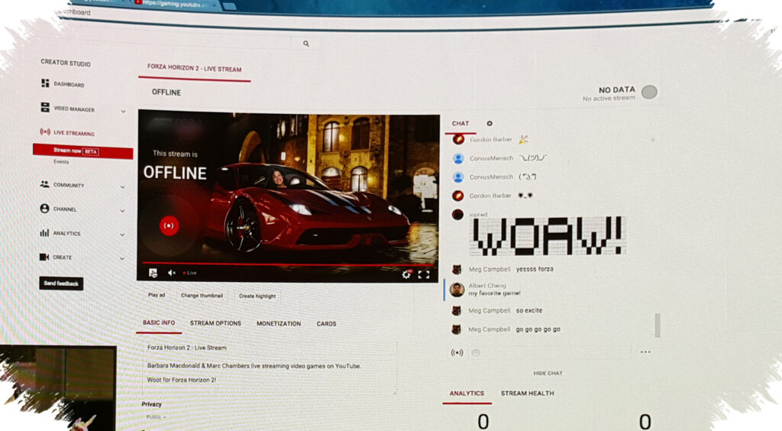Click the WOAW! chat image
The width and height of the screenshot is (782, 431).
(547, 236)
